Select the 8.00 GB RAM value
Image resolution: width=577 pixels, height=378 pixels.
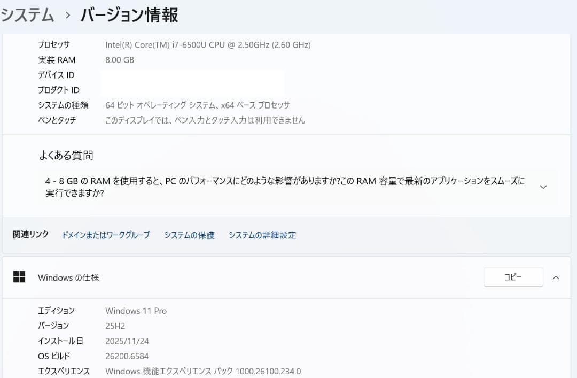pos(120,60)
